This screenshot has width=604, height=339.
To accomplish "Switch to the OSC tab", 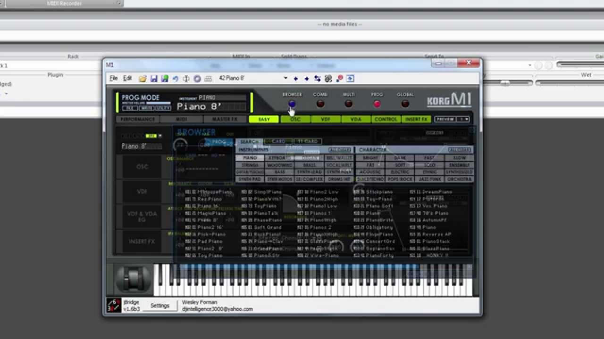I will click(295, 119).
